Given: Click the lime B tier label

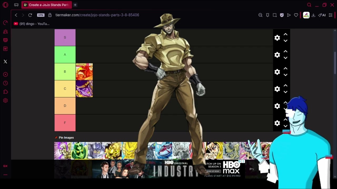Looking at the screenshot, I should click(x=65, y=72).
